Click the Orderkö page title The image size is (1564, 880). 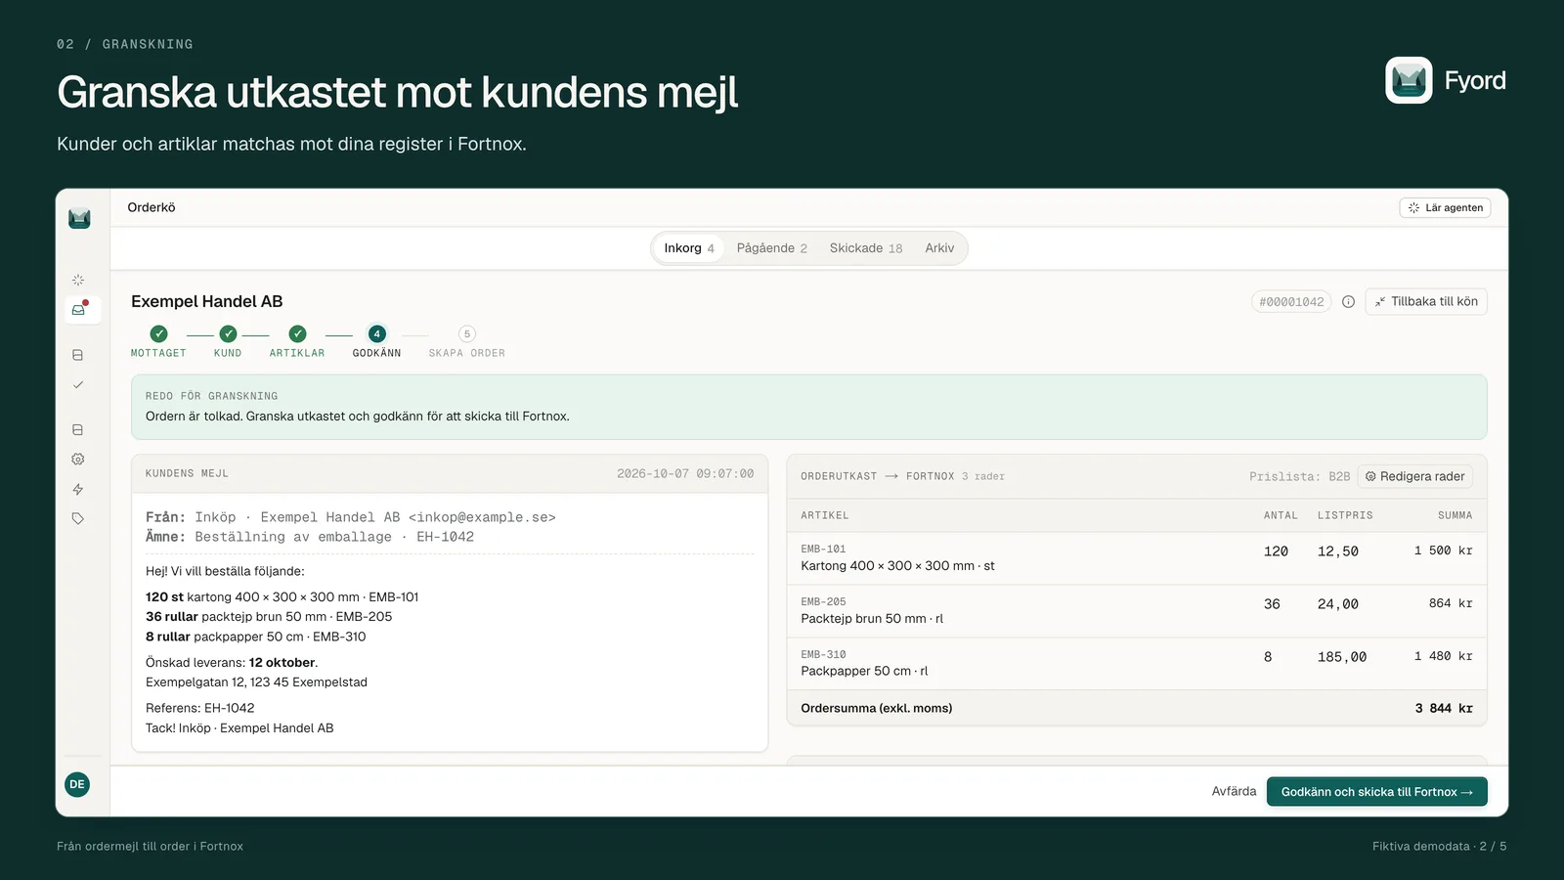(152, 207)
